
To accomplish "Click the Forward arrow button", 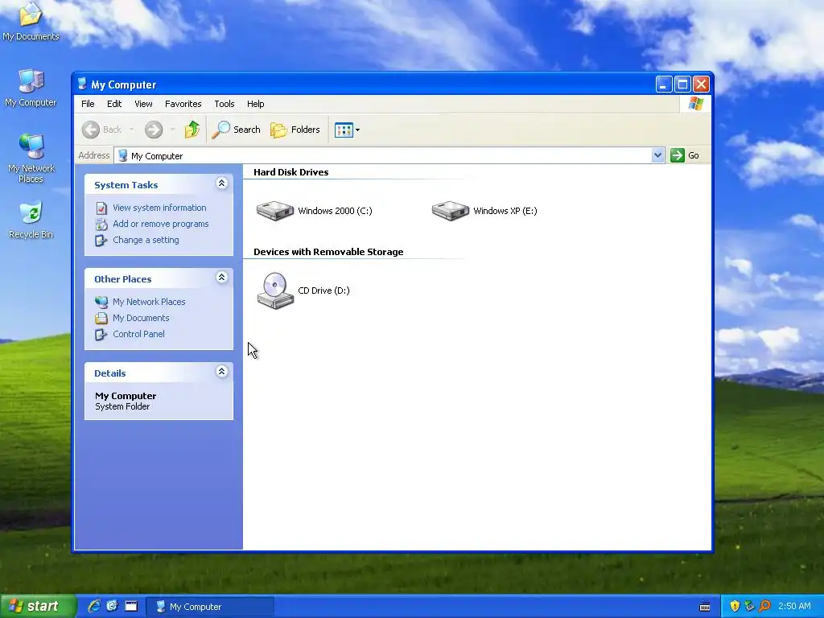I will (x=154, y=130).
